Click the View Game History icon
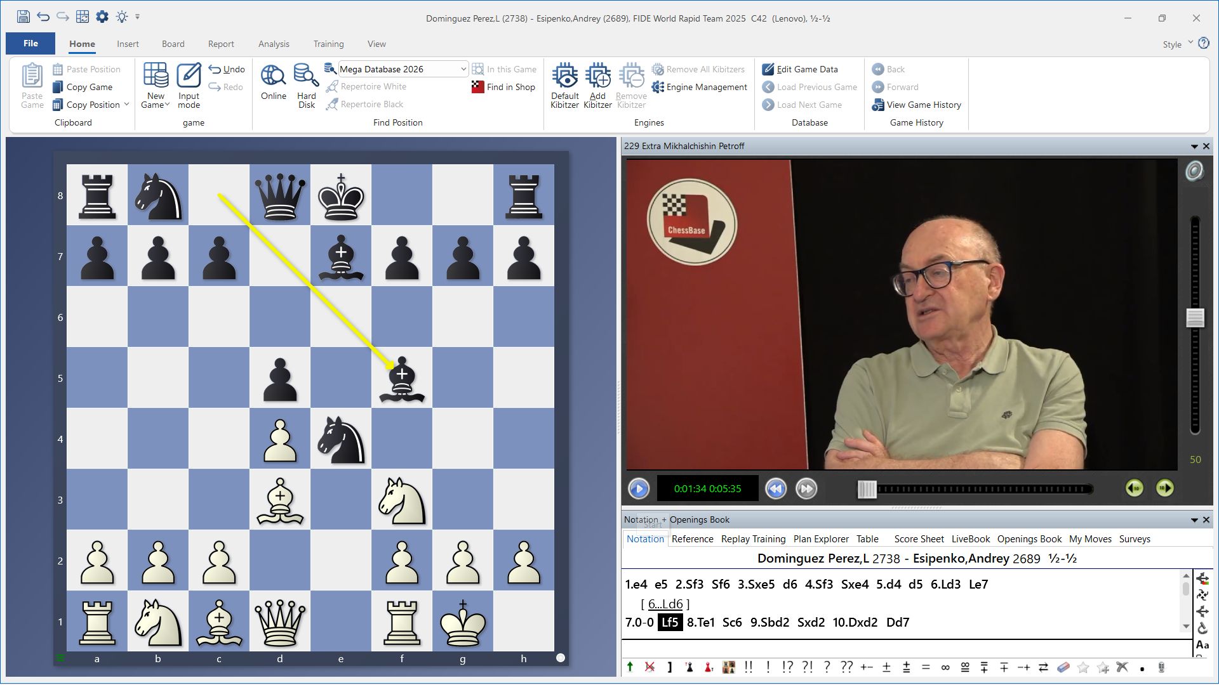The height and width of the screenshot is (685, 1219). click(878, 105)
